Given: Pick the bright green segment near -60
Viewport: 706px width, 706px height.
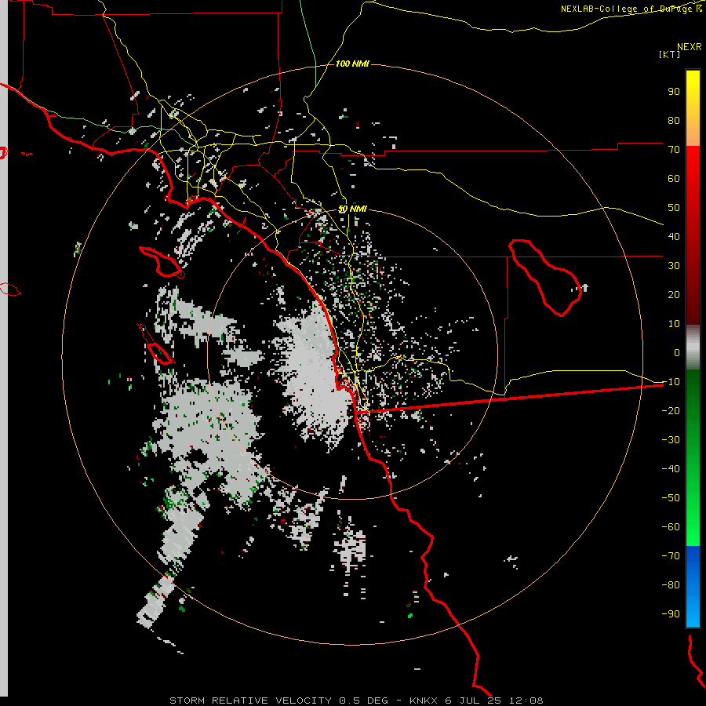Looking at the screenshot, I should coord(693,527).
